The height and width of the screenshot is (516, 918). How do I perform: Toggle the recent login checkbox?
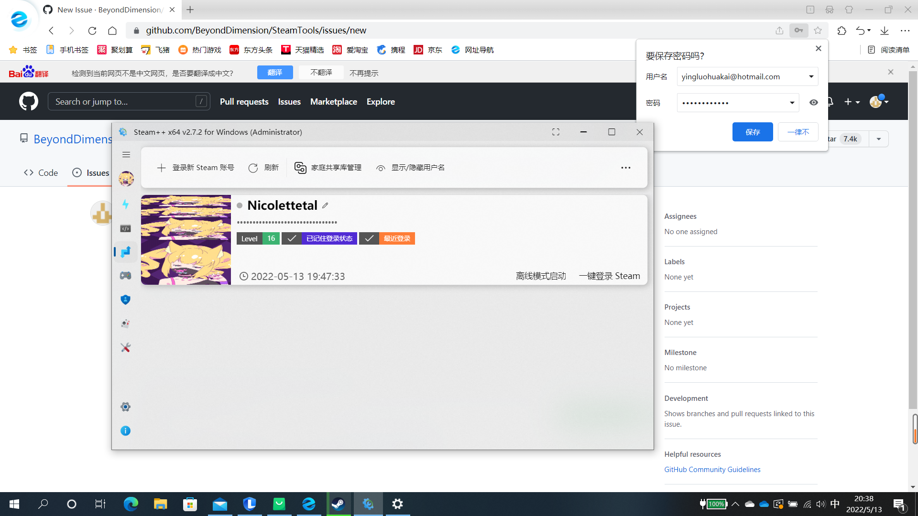[369, 238]
